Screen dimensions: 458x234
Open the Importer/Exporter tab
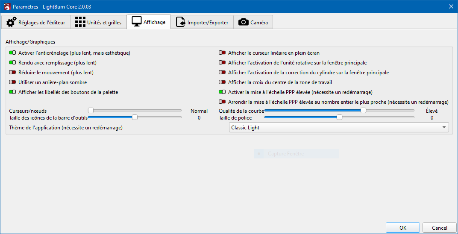202,22
